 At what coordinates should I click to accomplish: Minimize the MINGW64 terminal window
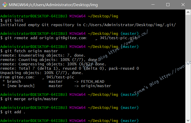tap(153, 5)
